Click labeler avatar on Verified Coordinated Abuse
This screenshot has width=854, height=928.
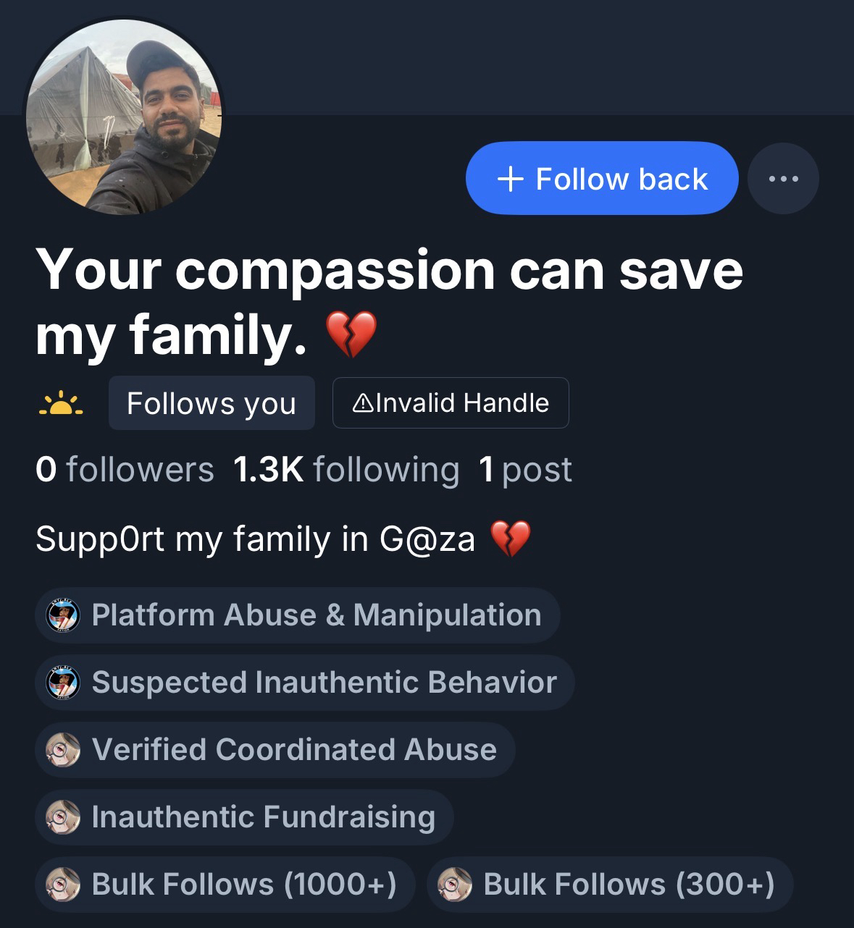click(x=62, y=750)
